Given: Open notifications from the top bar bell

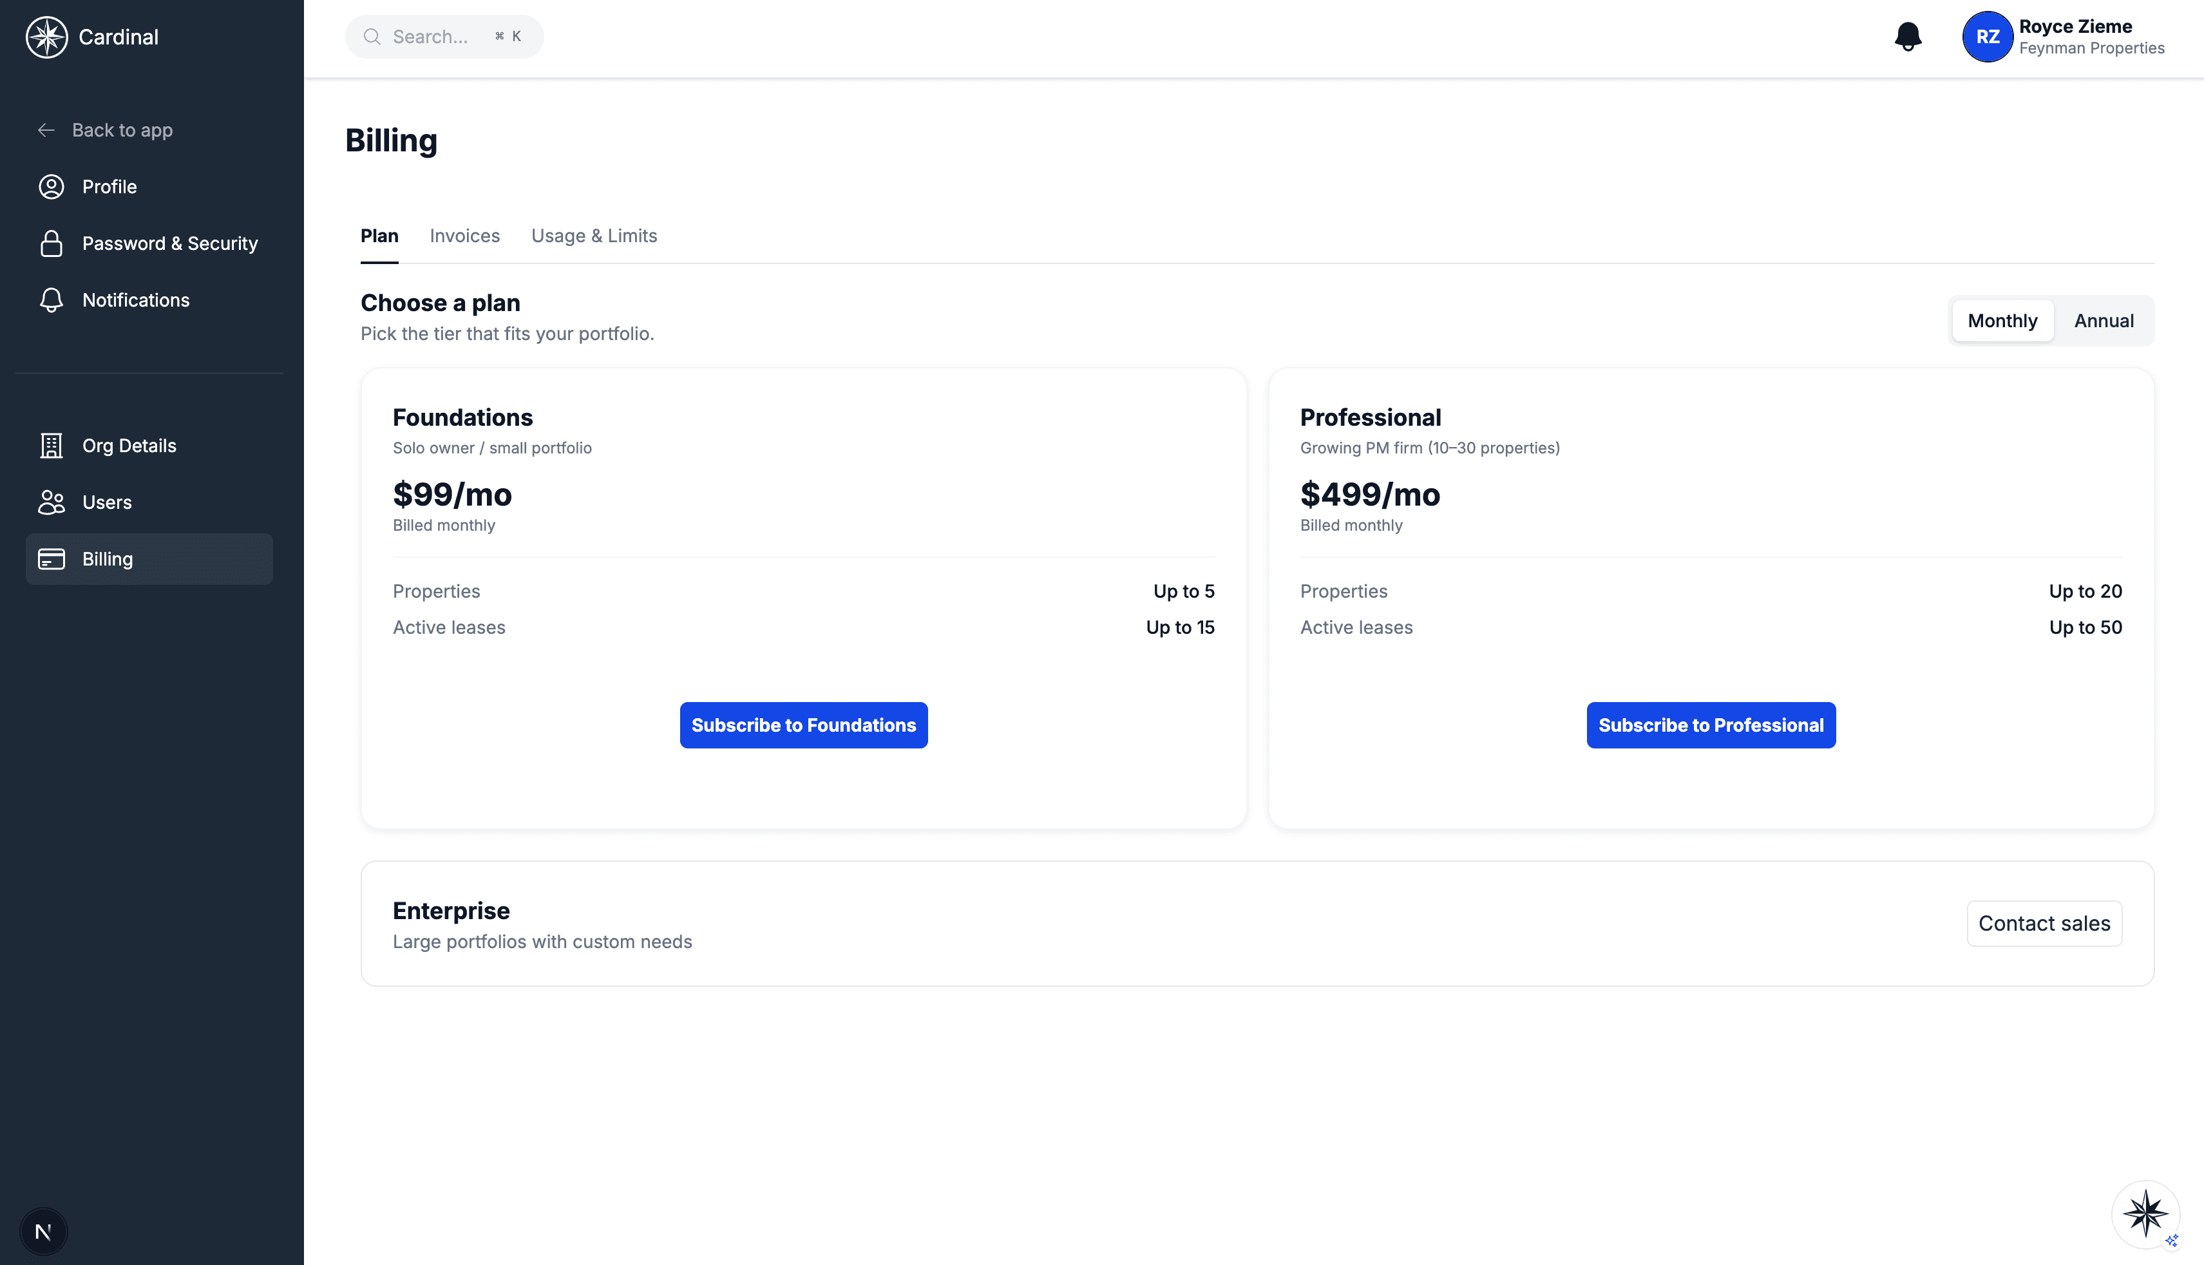Looking at the screenshot, I should (1908, 37).
